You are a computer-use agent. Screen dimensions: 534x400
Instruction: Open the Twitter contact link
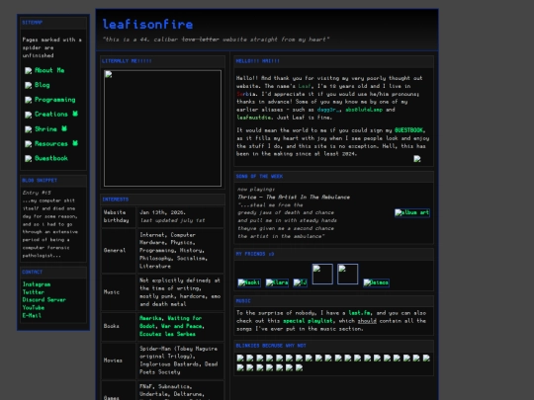tap(34, 292)
